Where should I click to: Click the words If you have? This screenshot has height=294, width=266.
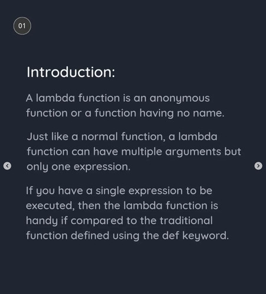pos(54,191)
